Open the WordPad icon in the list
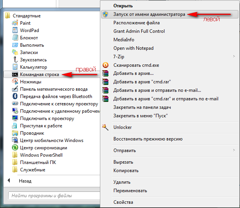Screen dimensions: 240x208 tap(15, 30)
